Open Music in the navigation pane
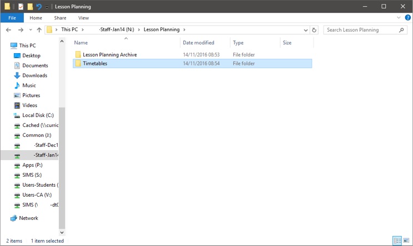 click(x=29, y=85)
